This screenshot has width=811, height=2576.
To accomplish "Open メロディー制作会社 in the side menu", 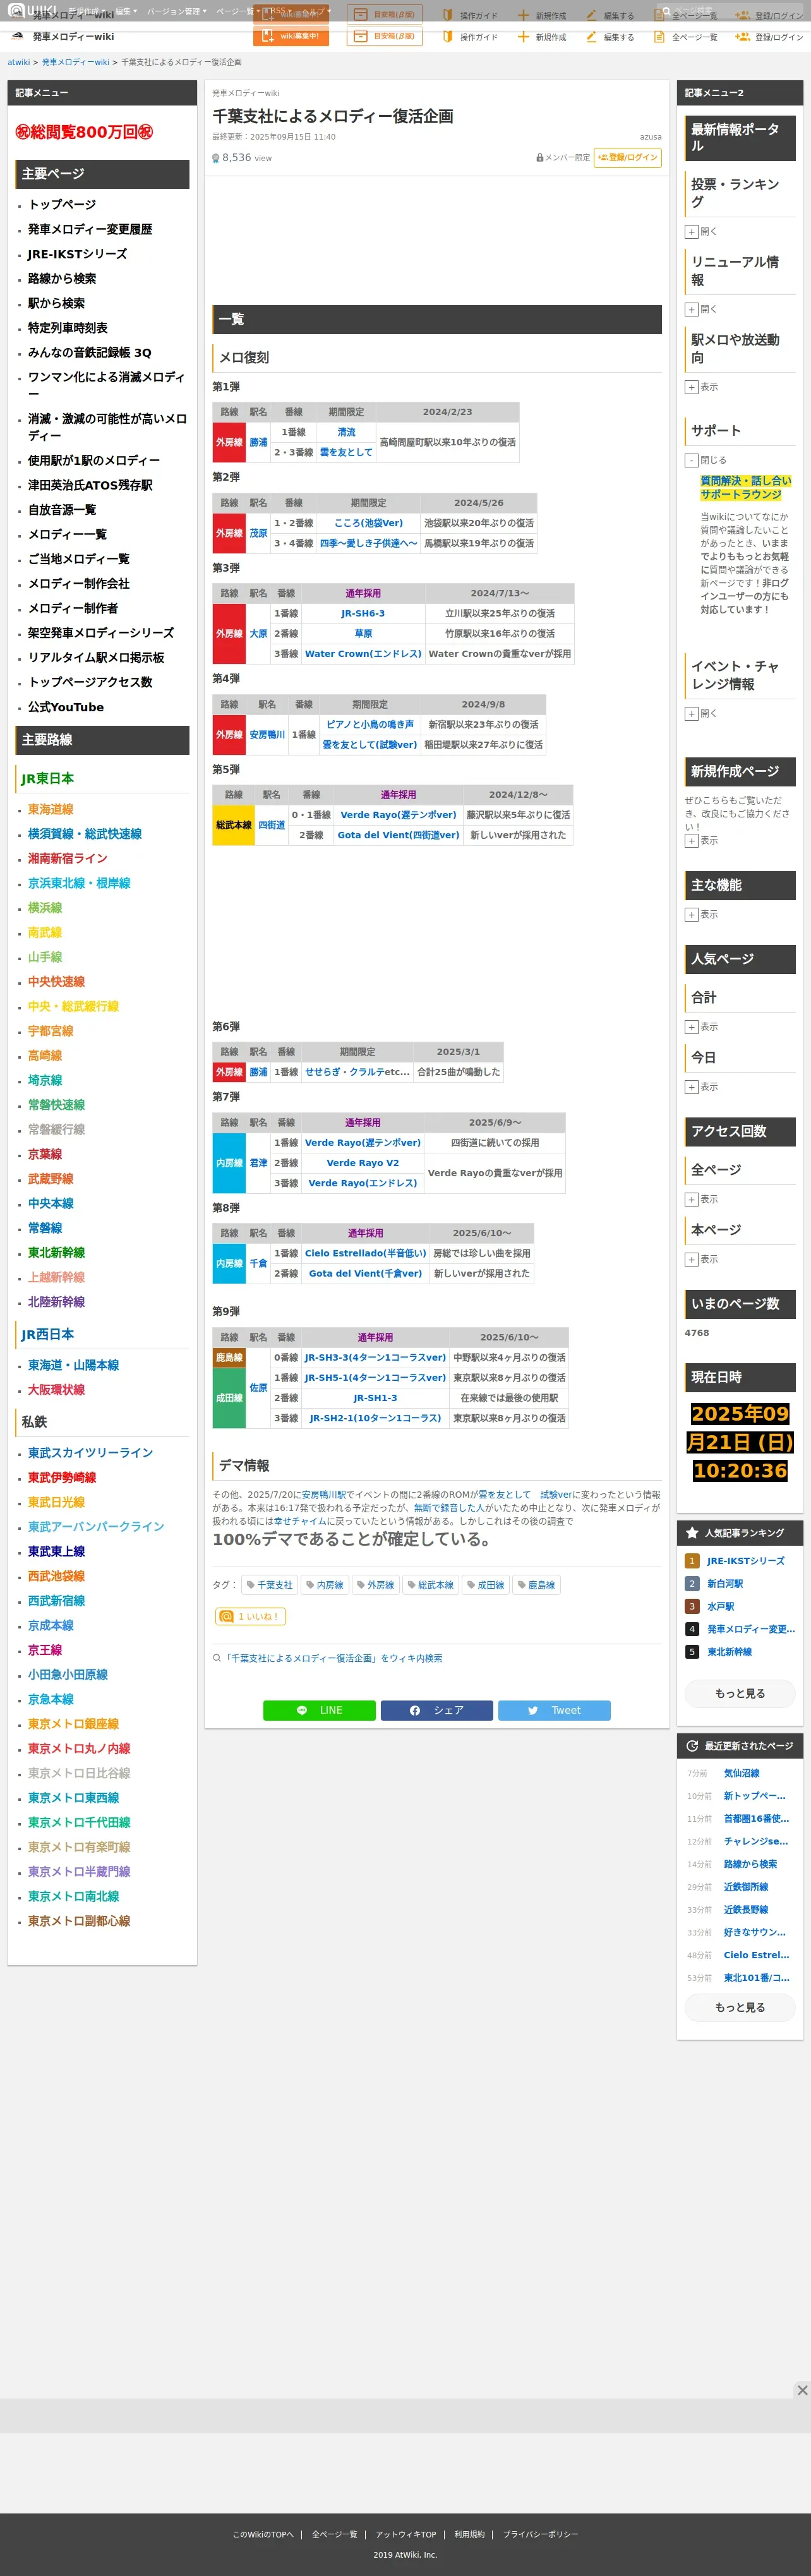I will (79, 583).
